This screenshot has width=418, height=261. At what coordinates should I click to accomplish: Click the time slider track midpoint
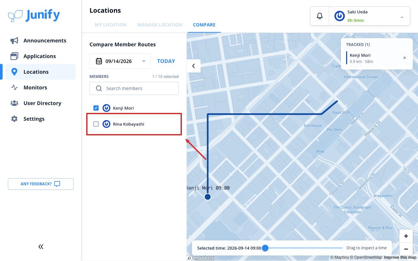pyautogui.click(x=304, y=248)
